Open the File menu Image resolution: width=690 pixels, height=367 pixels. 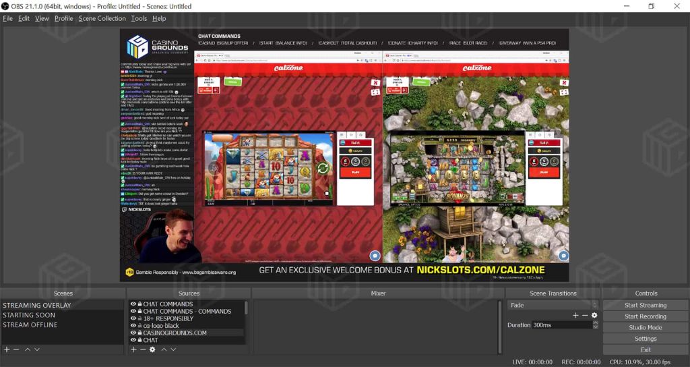point(7,18)
